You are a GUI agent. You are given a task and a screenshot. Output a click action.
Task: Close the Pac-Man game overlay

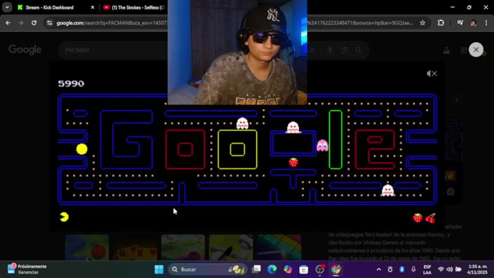point(476,50)
